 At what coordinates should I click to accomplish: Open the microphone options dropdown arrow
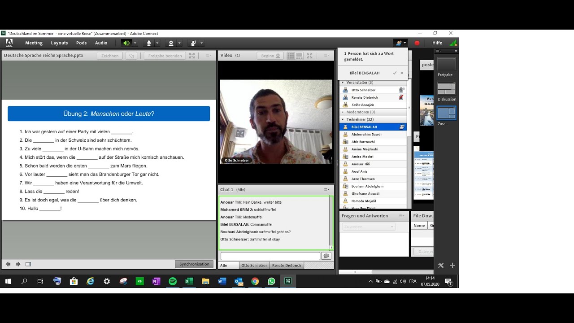point(157,43)
